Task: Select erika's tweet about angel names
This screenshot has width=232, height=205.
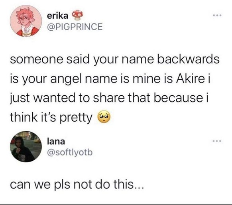Action: [x=115, y=89]
